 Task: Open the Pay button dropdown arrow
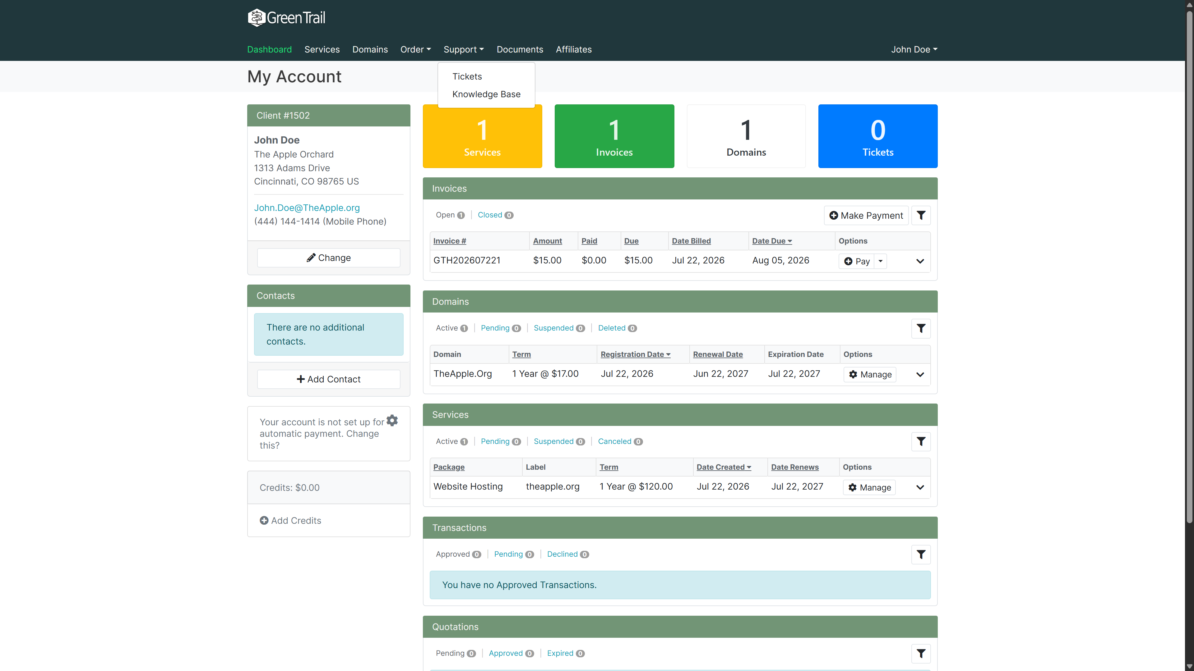pos(880,261)
